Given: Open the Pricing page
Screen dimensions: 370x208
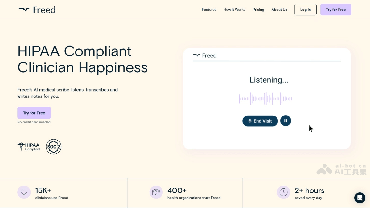Looking at the screenshot, I should (x=258, y=10).
